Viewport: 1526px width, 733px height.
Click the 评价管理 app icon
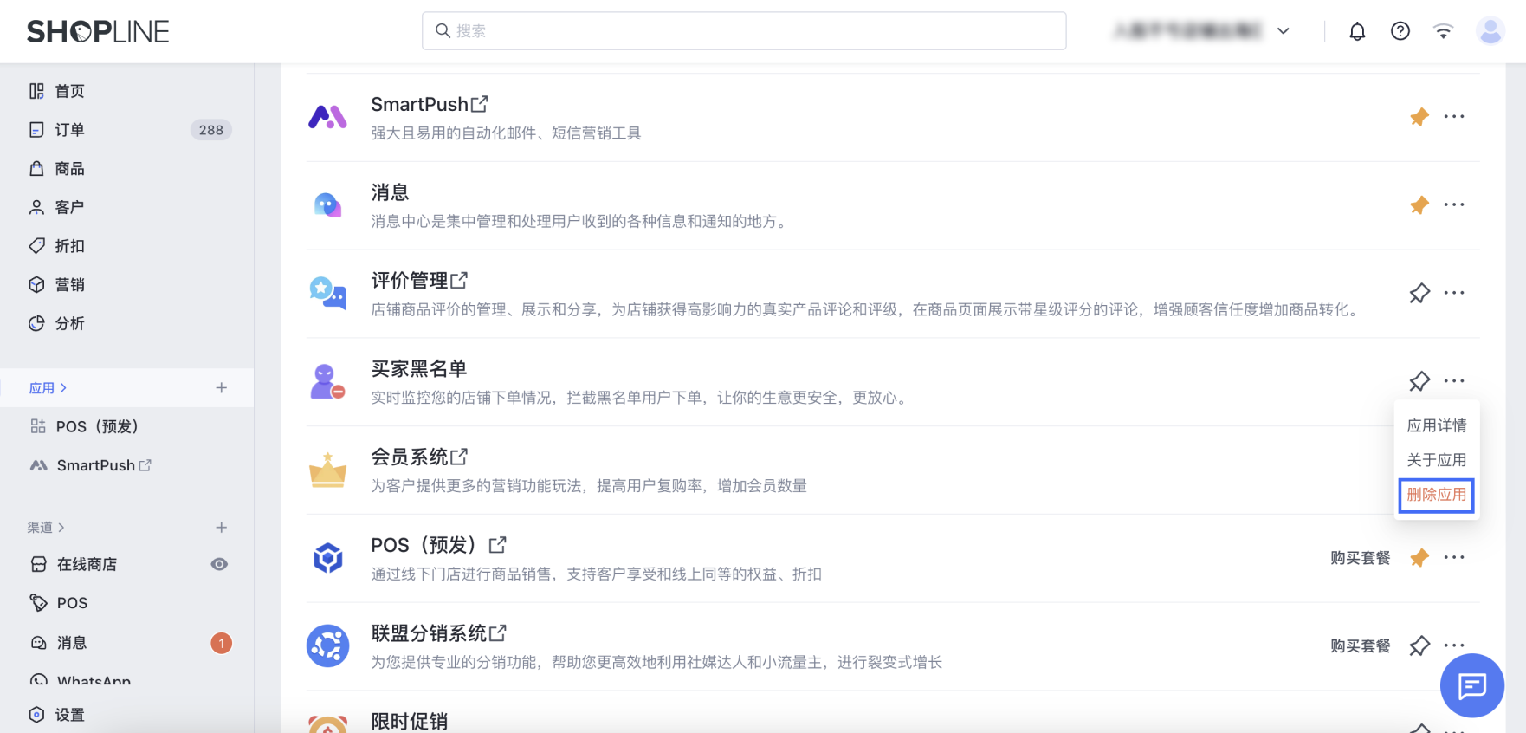(x=327, y=293)
